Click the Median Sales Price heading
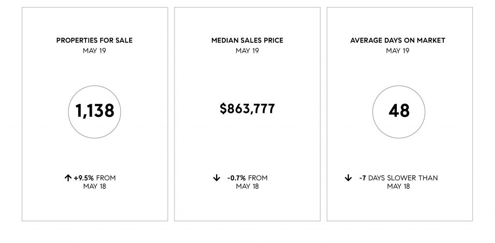The height and width of the screenshot is (243, 495). [247, 41]
